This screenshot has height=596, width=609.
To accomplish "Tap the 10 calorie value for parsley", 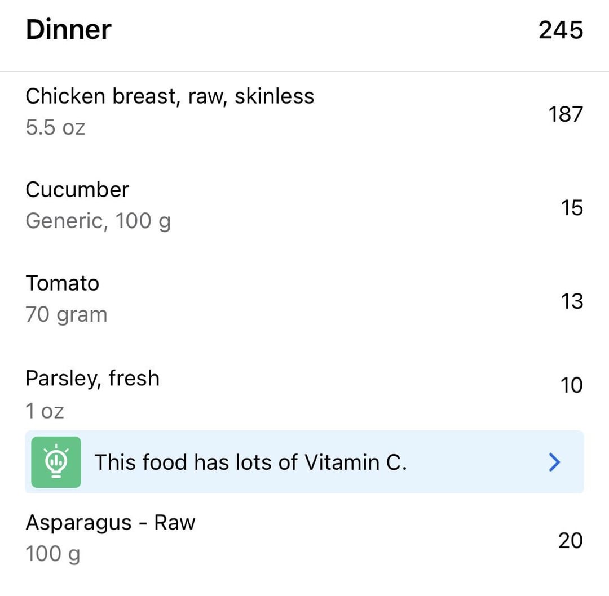I will coord(571,386).
